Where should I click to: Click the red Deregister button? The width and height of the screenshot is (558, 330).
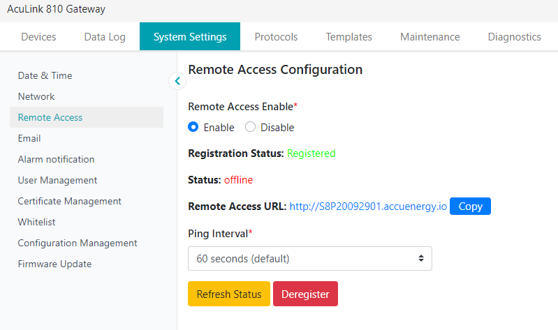coord(305,294)
